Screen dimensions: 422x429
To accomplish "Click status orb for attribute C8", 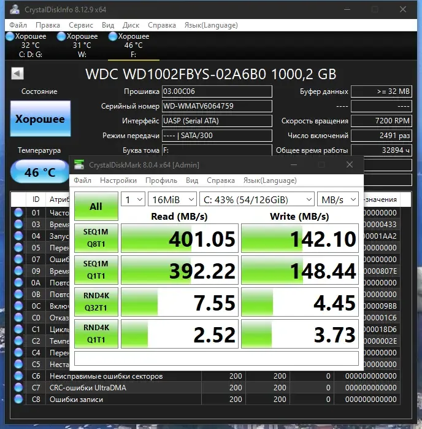I will click(x=18, y=399).
